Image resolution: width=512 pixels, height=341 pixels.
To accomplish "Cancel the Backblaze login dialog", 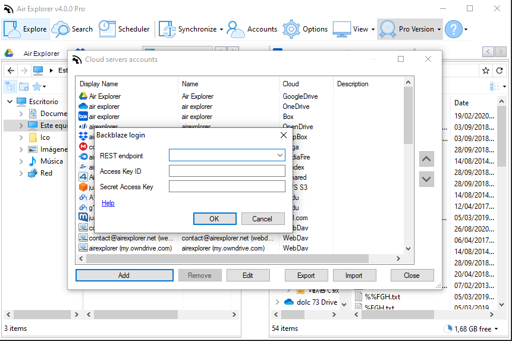I will pyautogui.click(x=263, y=219).
